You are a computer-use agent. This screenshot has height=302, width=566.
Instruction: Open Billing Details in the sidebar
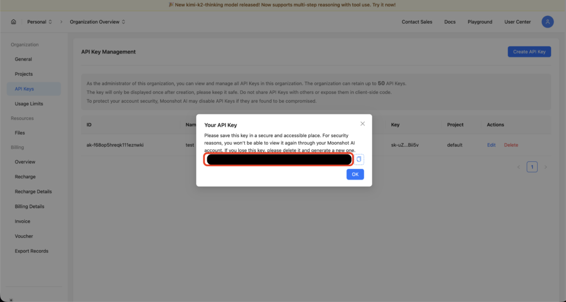(29, 206)
